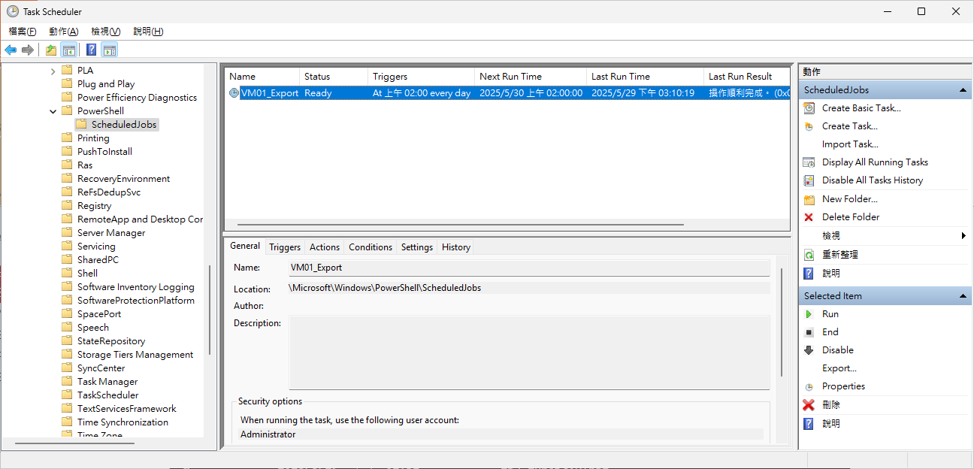End the selected task
Viewport: 974px width, 469px height.
[830, 332]
